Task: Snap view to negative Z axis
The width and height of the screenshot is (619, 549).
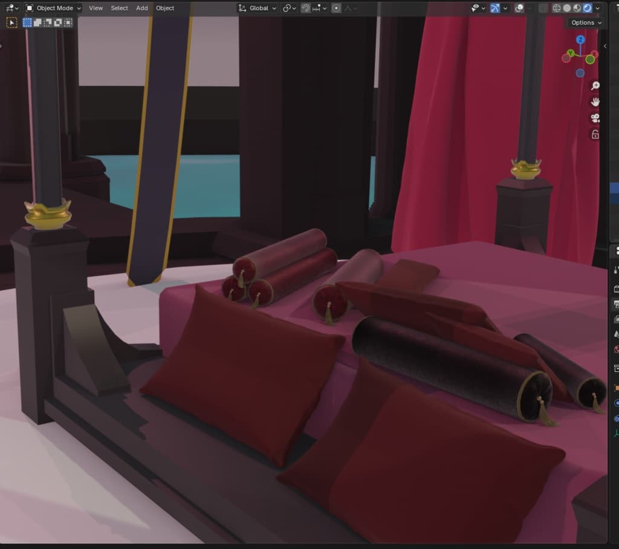Action: [x=580, y=73]
